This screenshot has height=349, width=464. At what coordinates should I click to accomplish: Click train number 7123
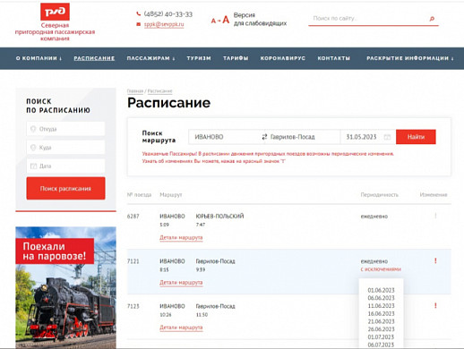coord(133,306)
